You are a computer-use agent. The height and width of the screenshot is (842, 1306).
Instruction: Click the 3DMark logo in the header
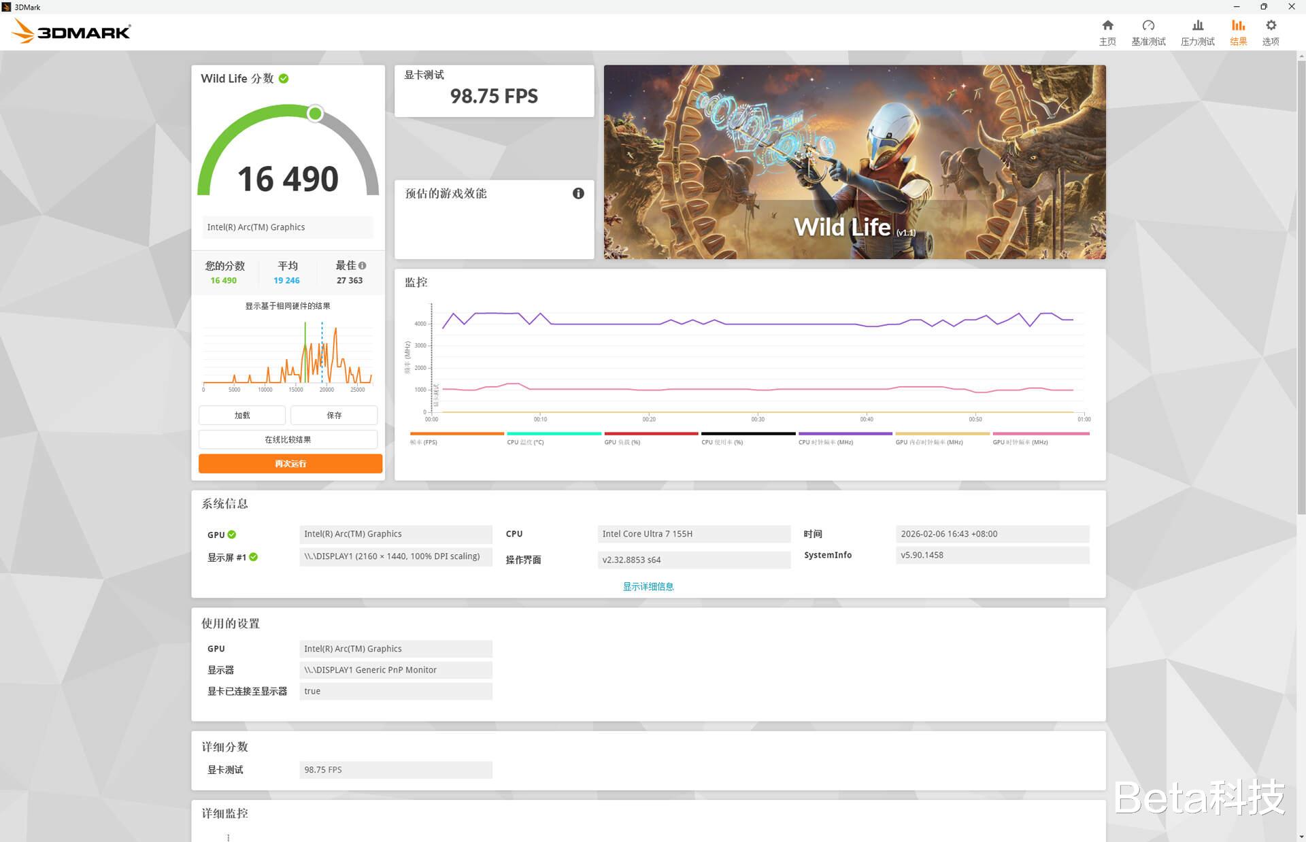click(x=71, y=32)
